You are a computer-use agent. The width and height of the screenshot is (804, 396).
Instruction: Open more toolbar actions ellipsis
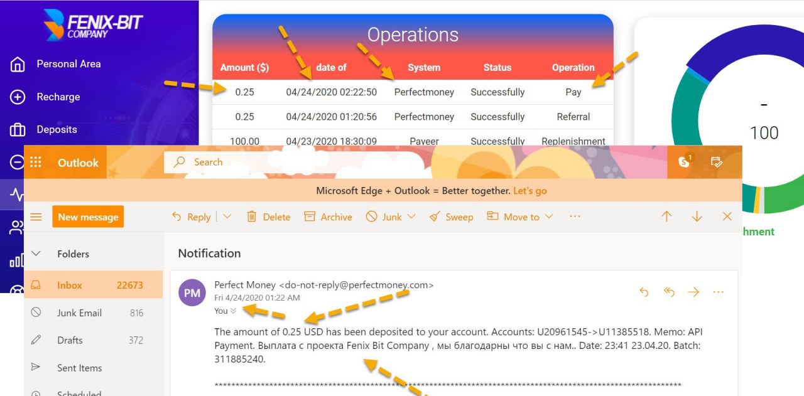point(575,217)
